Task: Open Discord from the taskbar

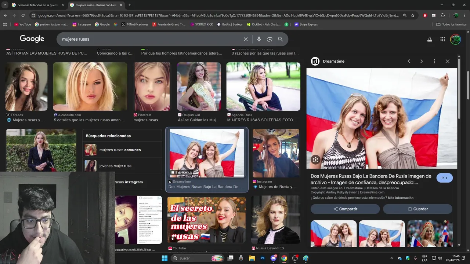Action: [x=273, y=258]
